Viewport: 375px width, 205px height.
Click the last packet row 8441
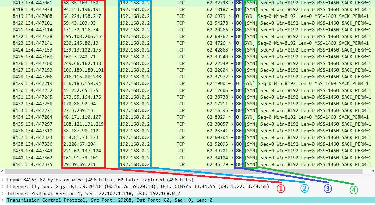(x=187, y=165)
